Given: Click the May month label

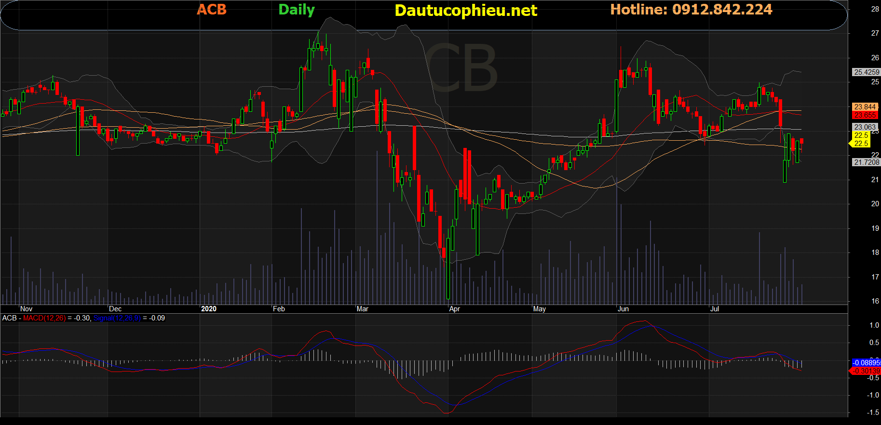Looking at the screenshot, I should pos(540,309).
